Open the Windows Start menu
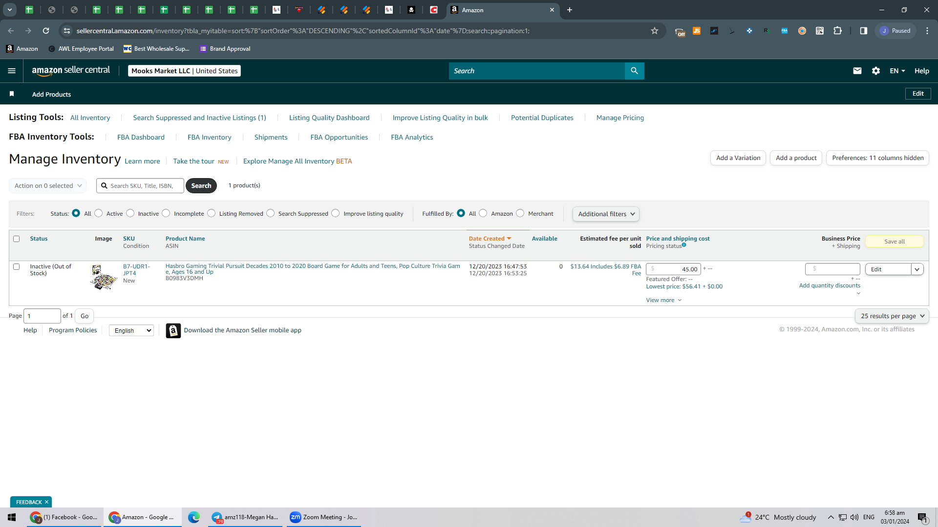This screenshot has width=938, height=527. (12, 517)
